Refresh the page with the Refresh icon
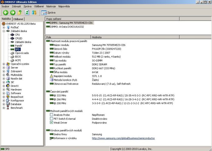This screenshot has width=212, height=151. [27, 13]
